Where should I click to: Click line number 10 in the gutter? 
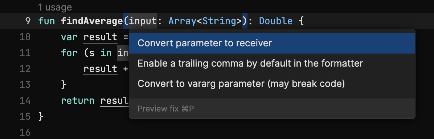tap(25, 37)
